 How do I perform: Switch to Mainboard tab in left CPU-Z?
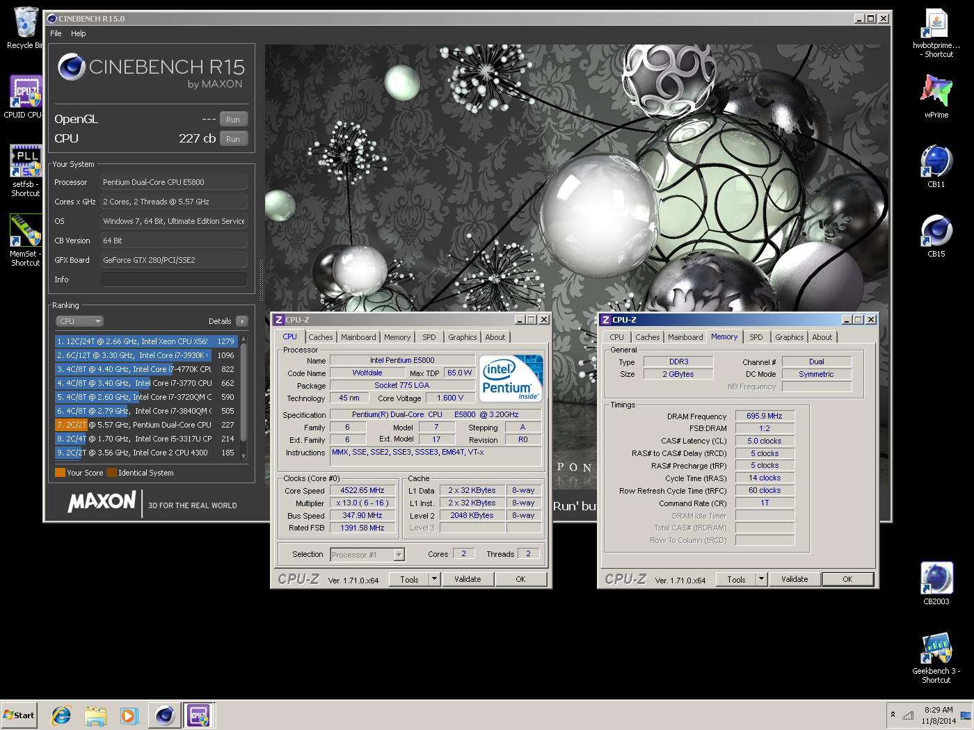(358, 337)
